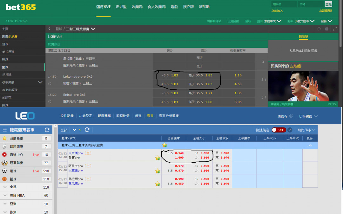Viewport: 343px width, 214px height.
Task: Click the quick-bet help question mark
Action: tap(290, 130)
